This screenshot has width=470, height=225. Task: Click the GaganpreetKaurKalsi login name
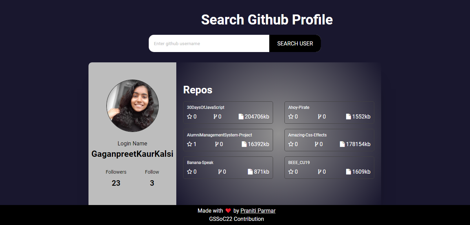[132, 154]
